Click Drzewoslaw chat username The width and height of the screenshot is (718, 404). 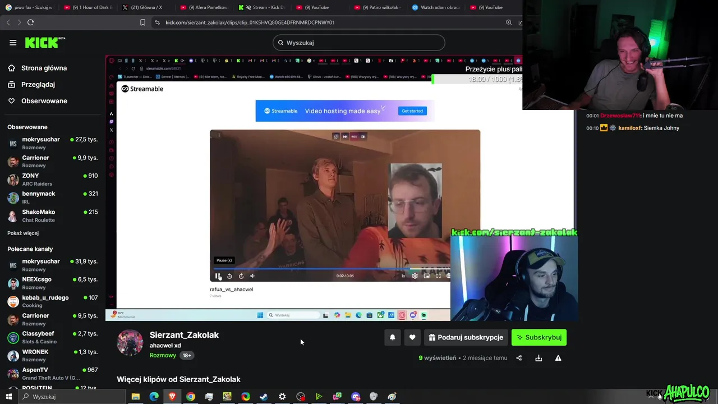pos(620,116)
